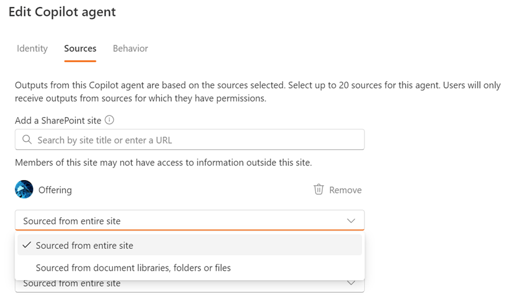Click info icon beside Add a SharePoint site
Viewport: 530px width, 306px height.
coord(109,120)
